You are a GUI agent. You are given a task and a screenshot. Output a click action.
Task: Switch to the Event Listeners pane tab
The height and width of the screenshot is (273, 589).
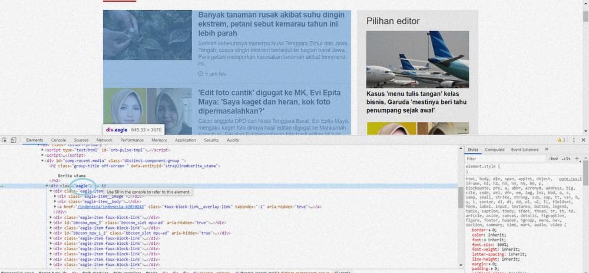tap(525, 150)
